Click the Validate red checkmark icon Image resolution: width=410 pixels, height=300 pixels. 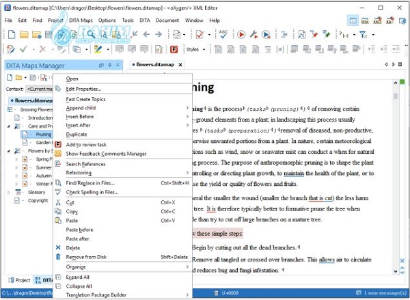point(200,34)
